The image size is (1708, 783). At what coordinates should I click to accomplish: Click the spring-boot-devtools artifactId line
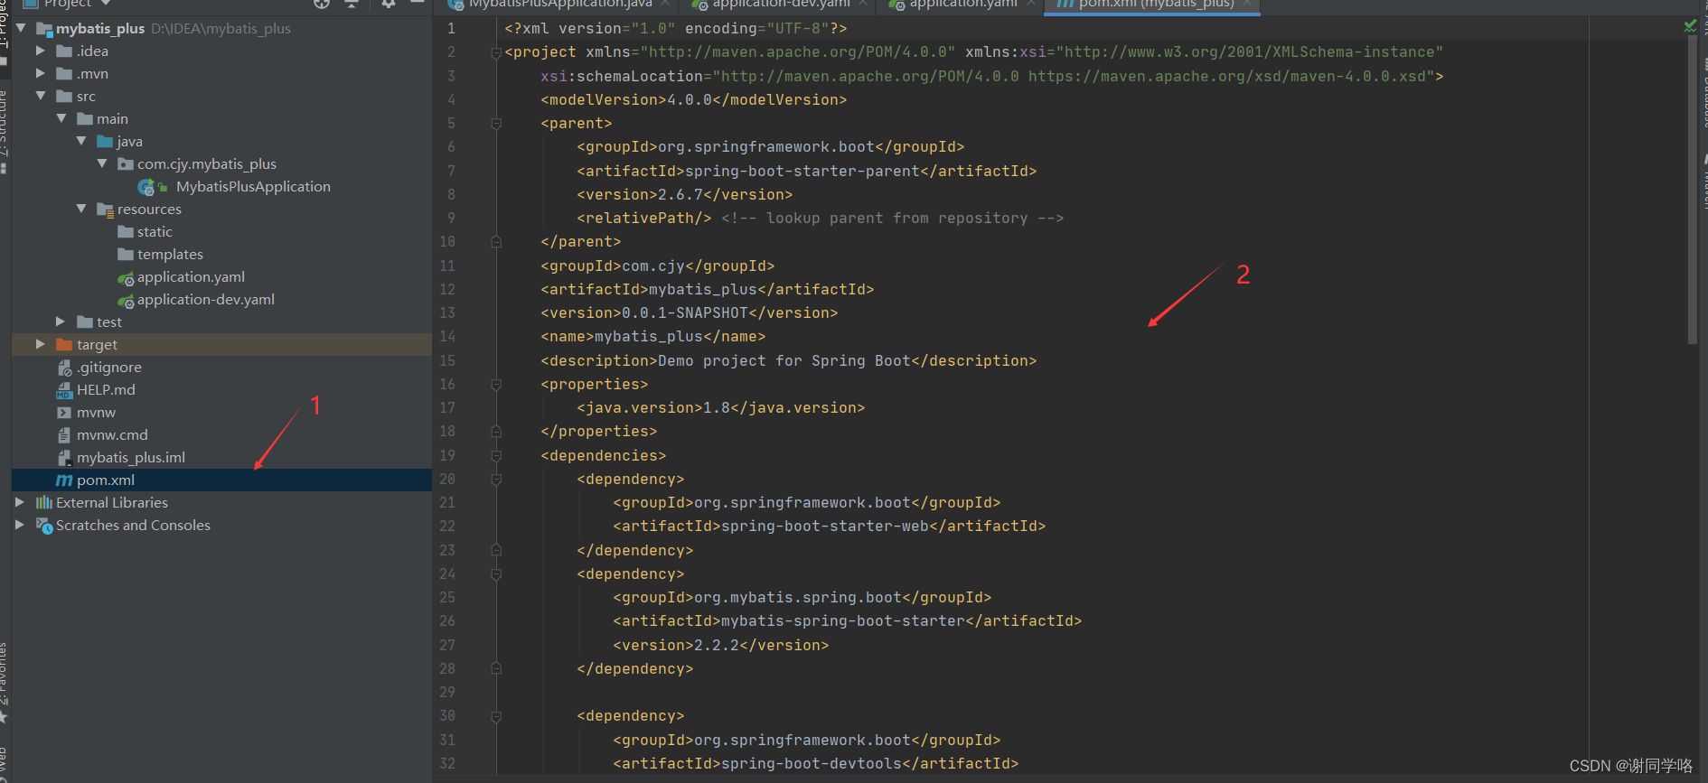(x=815, y=763)
